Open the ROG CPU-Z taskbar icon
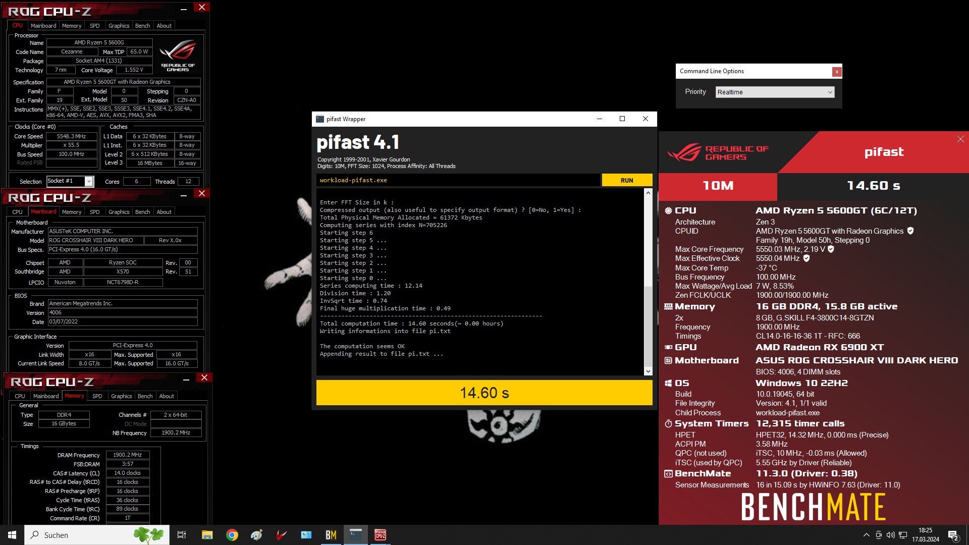The image size is (969, 545). coord(380,535)
